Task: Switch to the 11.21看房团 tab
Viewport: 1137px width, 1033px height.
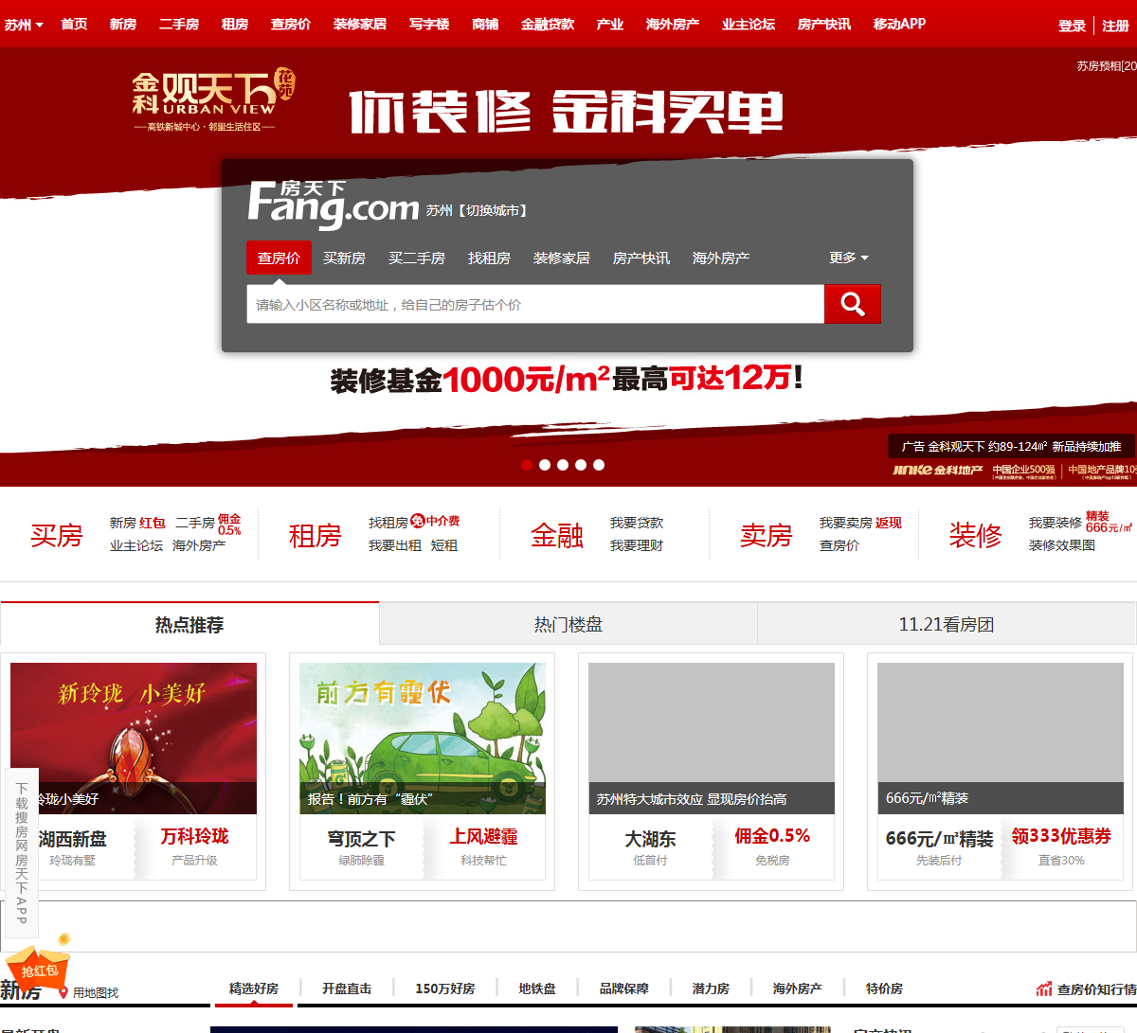Action: click(947, 624)
